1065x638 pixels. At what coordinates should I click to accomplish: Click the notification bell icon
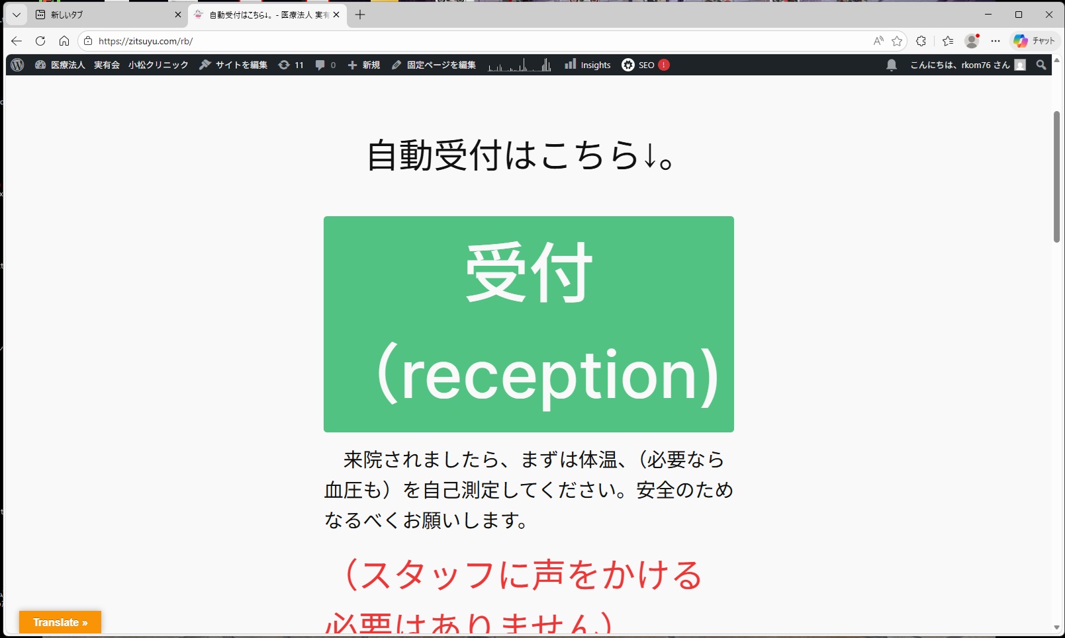(892, 65)
